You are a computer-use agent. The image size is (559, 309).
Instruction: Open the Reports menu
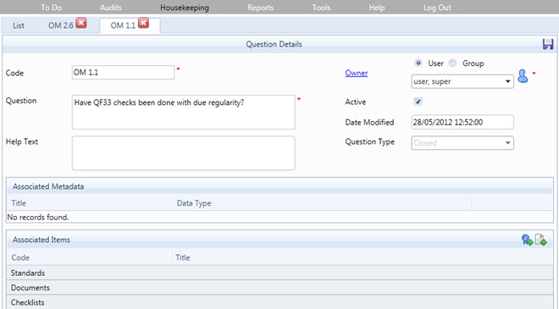(261, 8)
